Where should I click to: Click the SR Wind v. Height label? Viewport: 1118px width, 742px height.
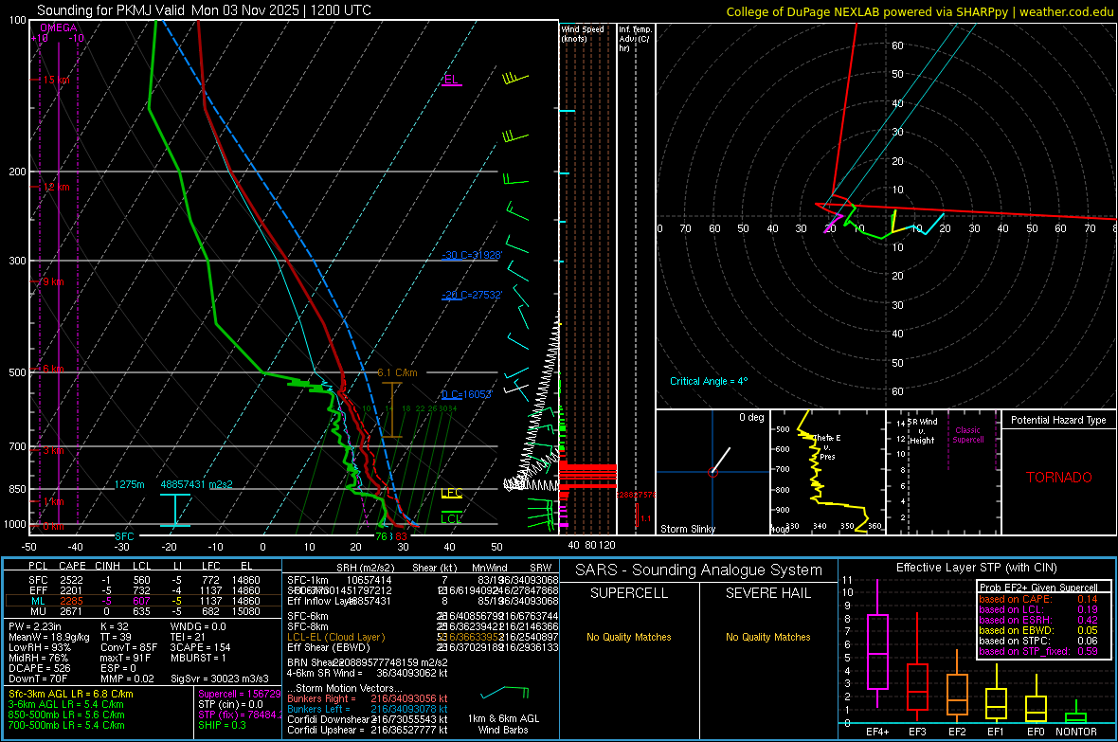[x=922, y=431]
